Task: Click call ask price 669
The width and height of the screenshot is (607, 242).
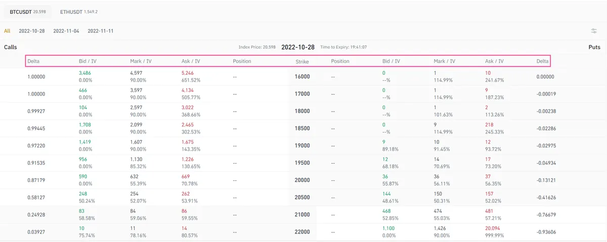Action: 186,176
